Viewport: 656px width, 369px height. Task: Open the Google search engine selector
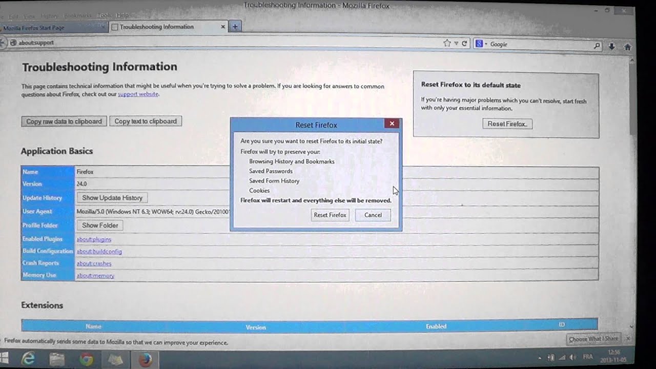tap(480, 44)
